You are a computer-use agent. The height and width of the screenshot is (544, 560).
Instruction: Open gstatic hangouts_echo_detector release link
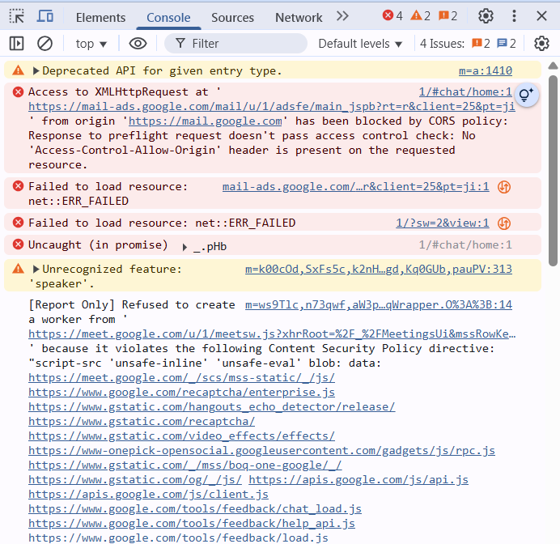click(212, 407)
